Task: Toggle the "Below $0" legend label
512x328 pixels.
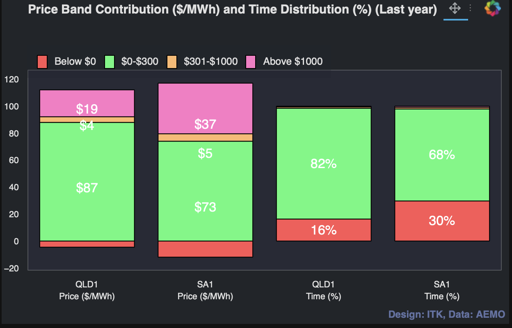Action: click(75, 61)
